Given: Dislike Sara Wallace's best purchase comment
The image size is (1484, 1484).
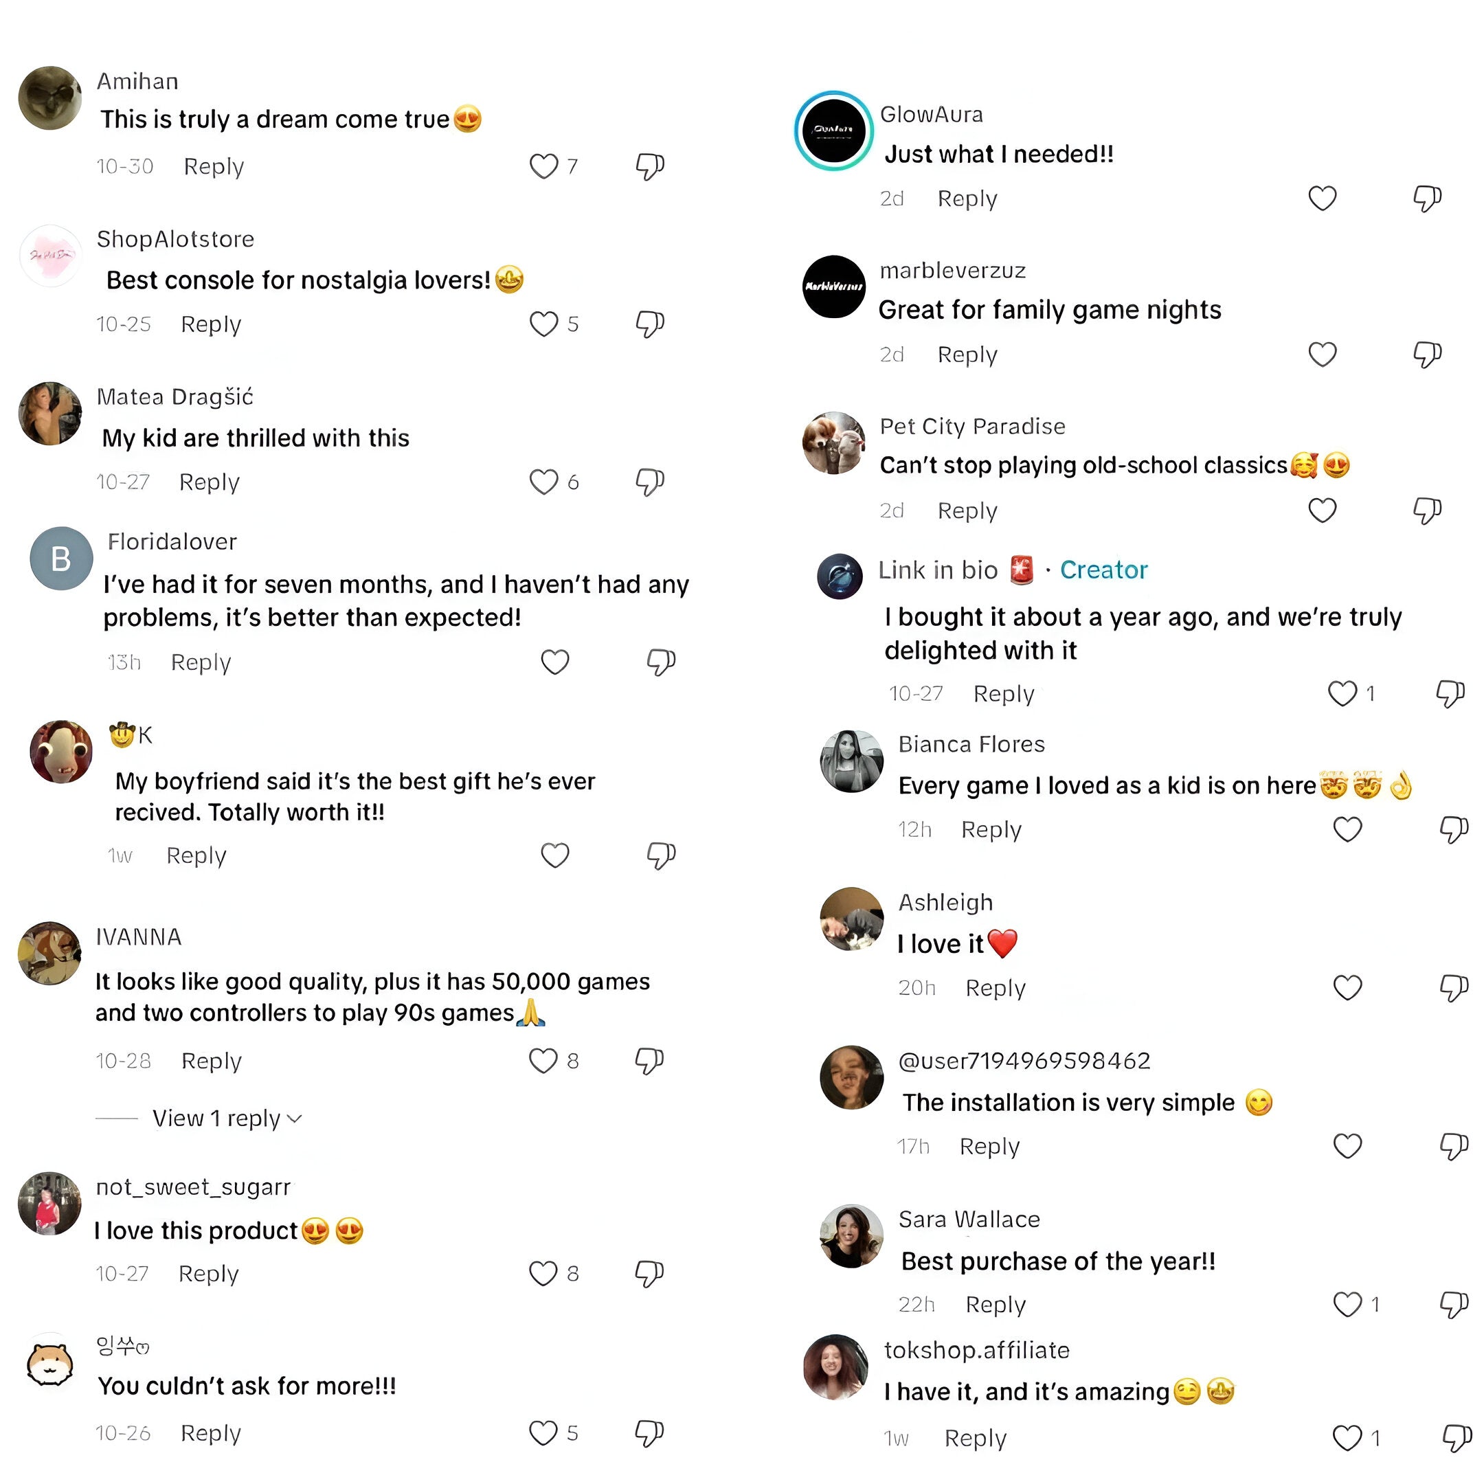Looking at the screenshot, I should (1453, 1304).
